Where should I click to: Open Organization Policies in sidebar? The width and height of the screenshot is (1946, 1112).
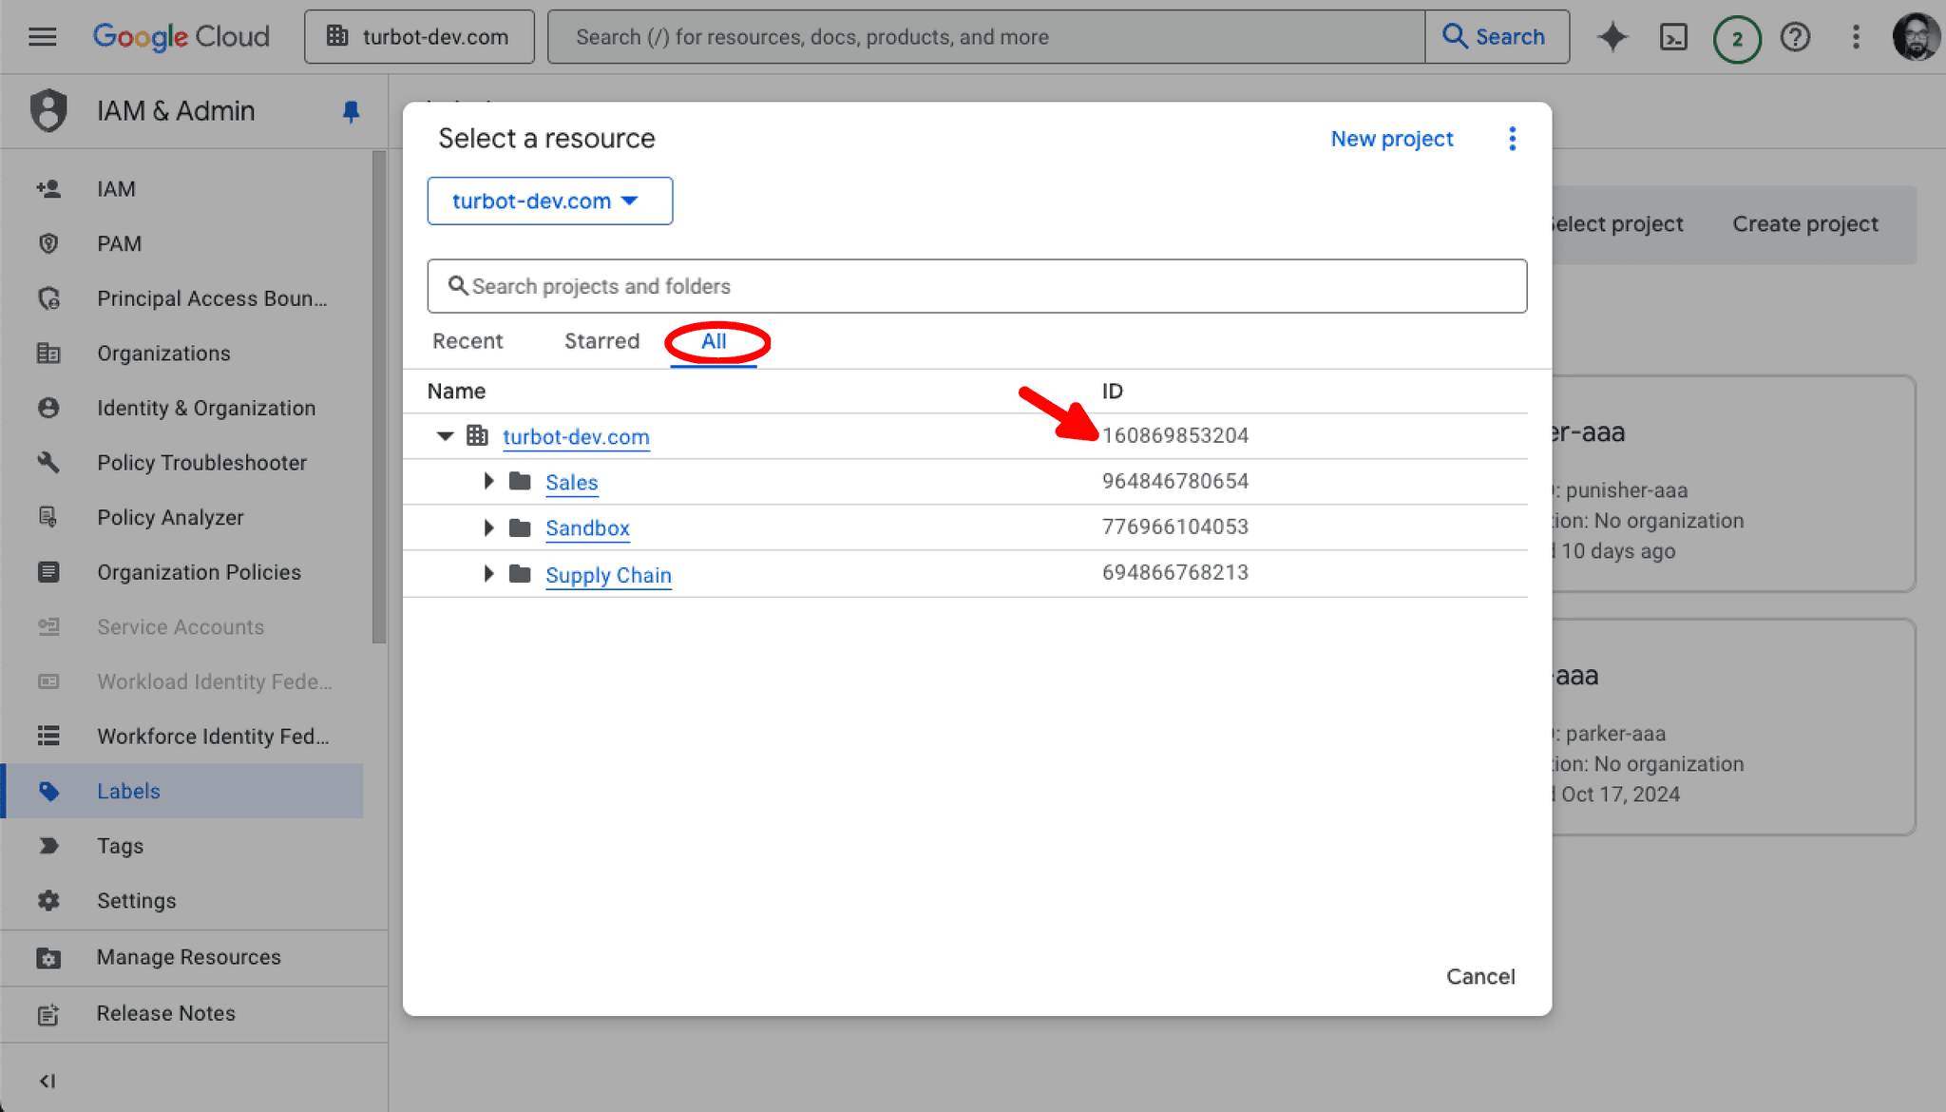coord(199,572)
